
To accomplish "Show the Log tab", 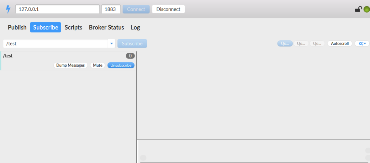I will [x=135, y=27].
